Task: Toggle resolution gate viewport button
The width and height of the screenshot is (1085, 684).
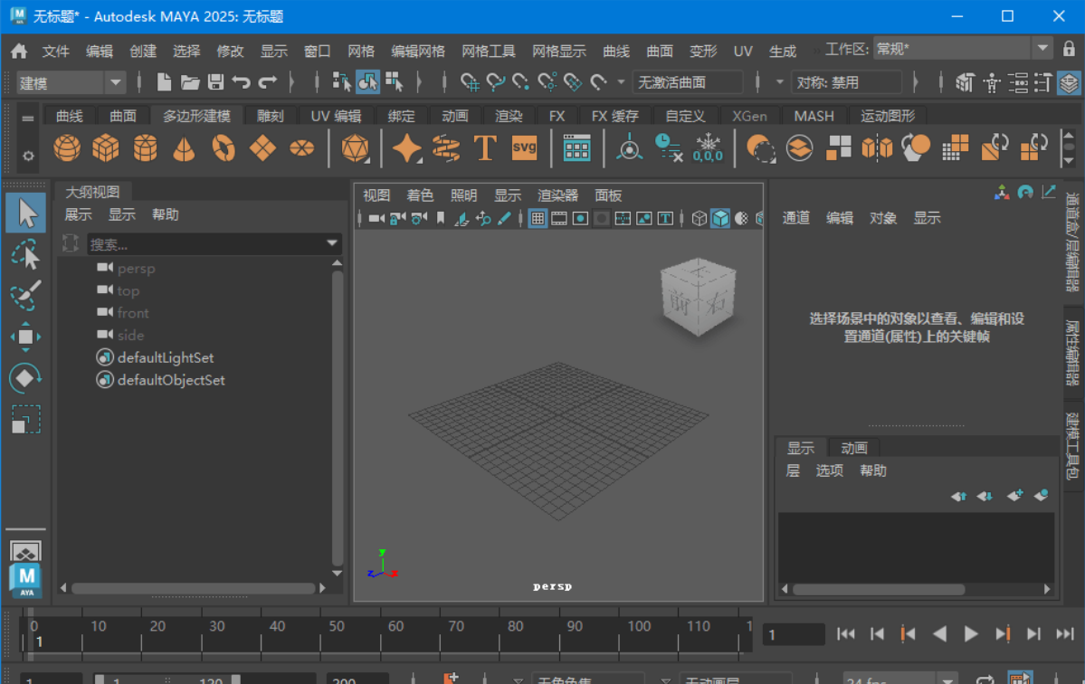Action: pos(581,219)
